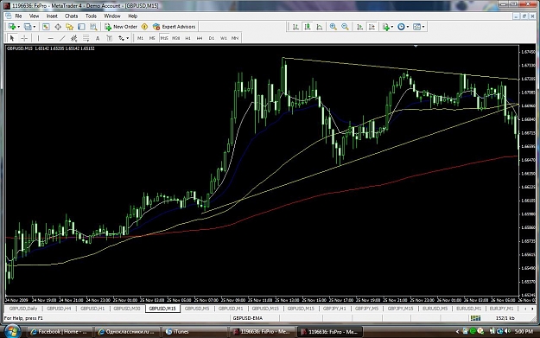Open the Profiles toolbar icon
This screenshot has height=338, width=540.
pos(28,27)
